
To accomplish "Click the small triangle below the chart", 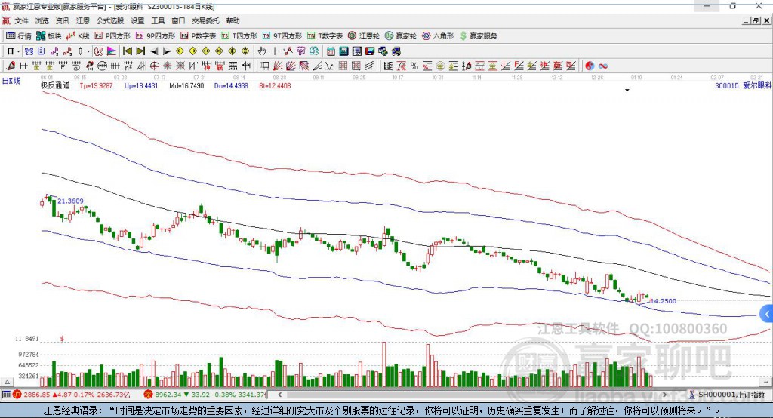I will [7, 382].
